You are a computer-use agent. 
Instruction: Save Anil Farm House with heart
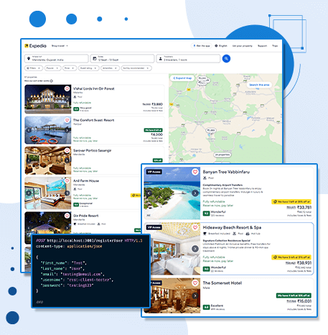click(x=67, y=180)
